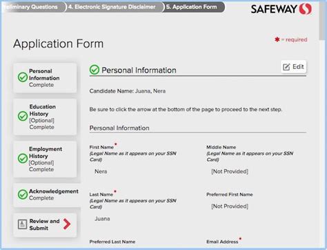This screenshot has width=327, height=250.
Task: Click the Edit button for Personal Information
Action: pyautogui.click(x=293, y=67)
